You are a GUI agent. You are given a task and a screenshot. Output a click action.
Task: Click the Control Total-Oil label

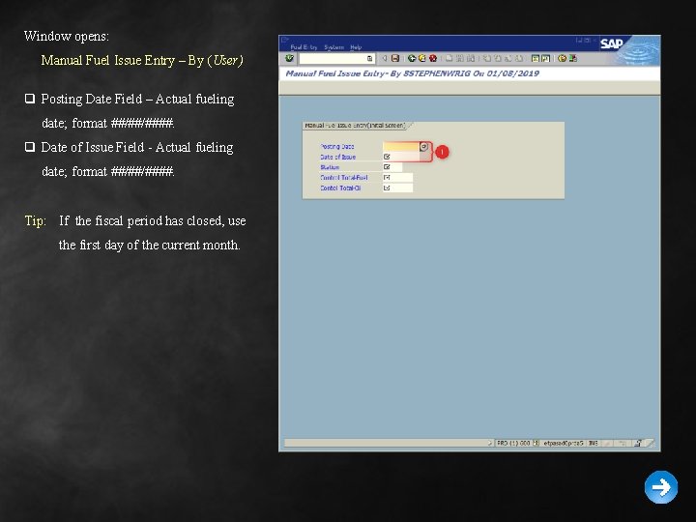click(340, 188)
